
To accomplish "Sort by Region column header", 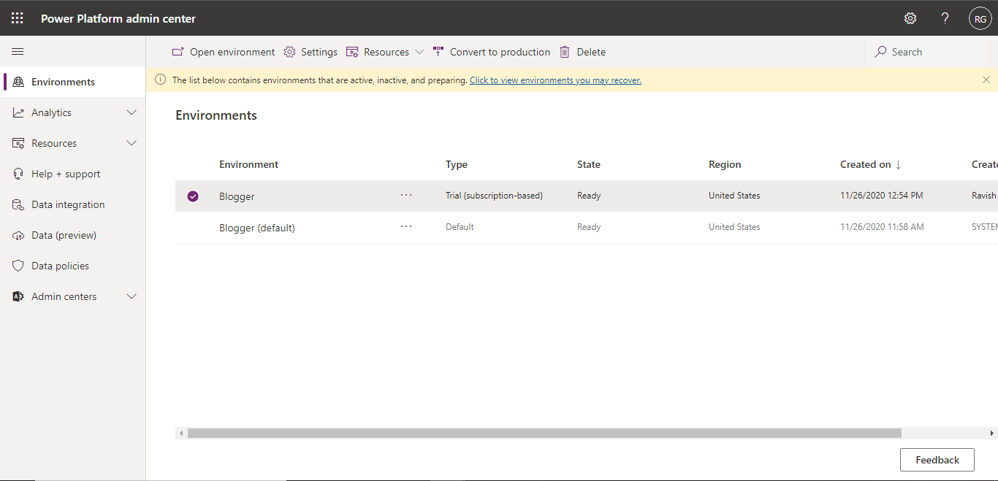I will click(x=725, y=164).
